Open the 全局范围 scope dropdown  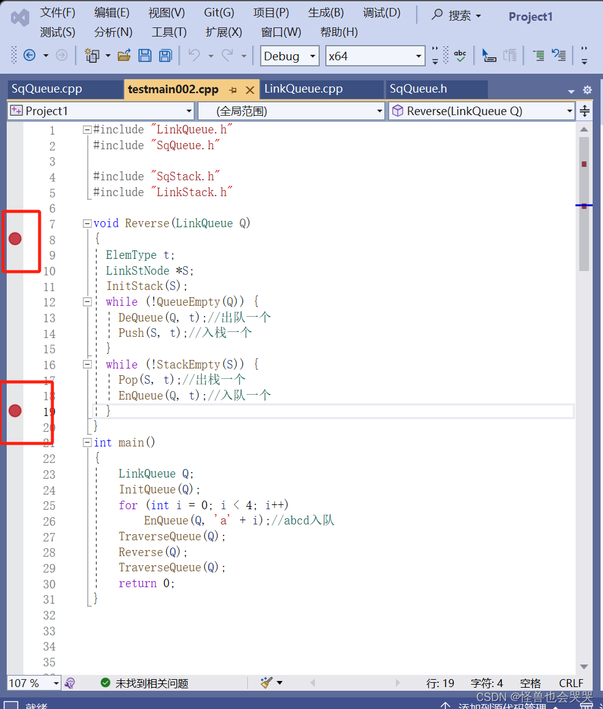(292, 111)
